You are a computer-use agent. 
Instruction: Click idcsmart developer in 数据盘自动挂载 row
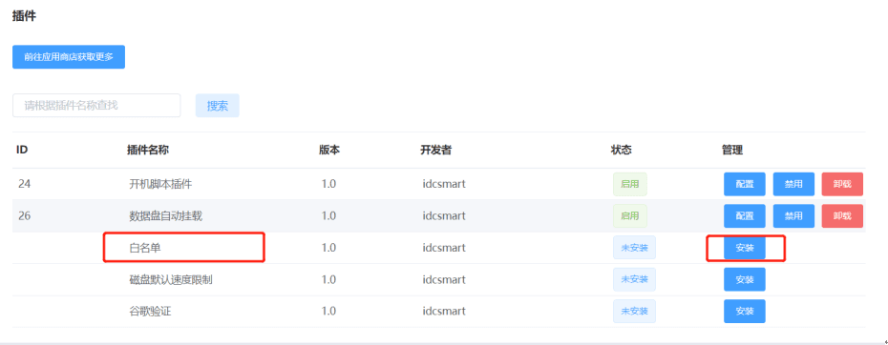(x=444, y=216)
